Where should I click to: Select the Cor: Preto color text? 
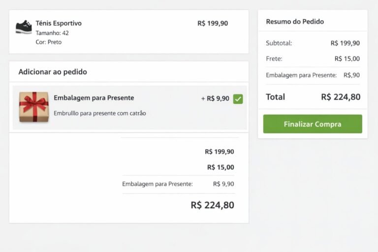click(49, 42)
